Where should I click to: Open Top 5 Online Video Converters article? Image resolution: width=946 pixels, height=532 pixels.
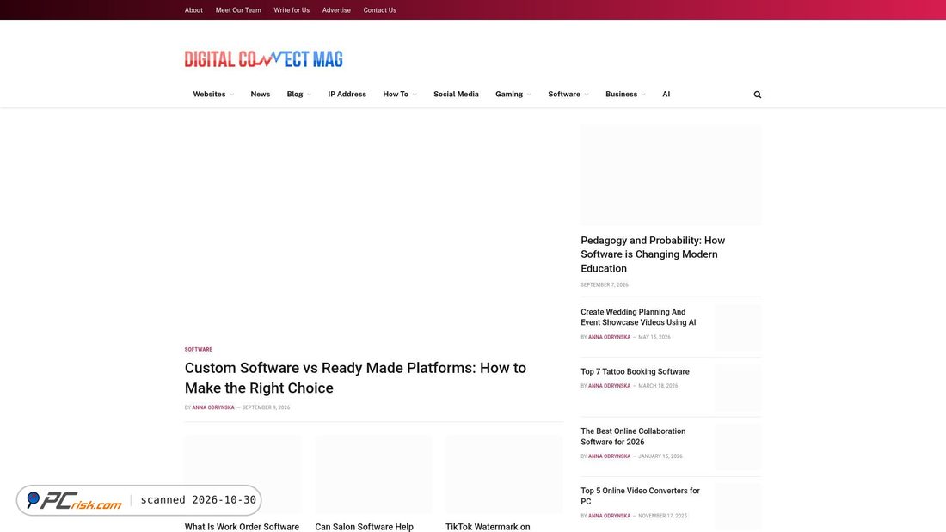(640, 496)
